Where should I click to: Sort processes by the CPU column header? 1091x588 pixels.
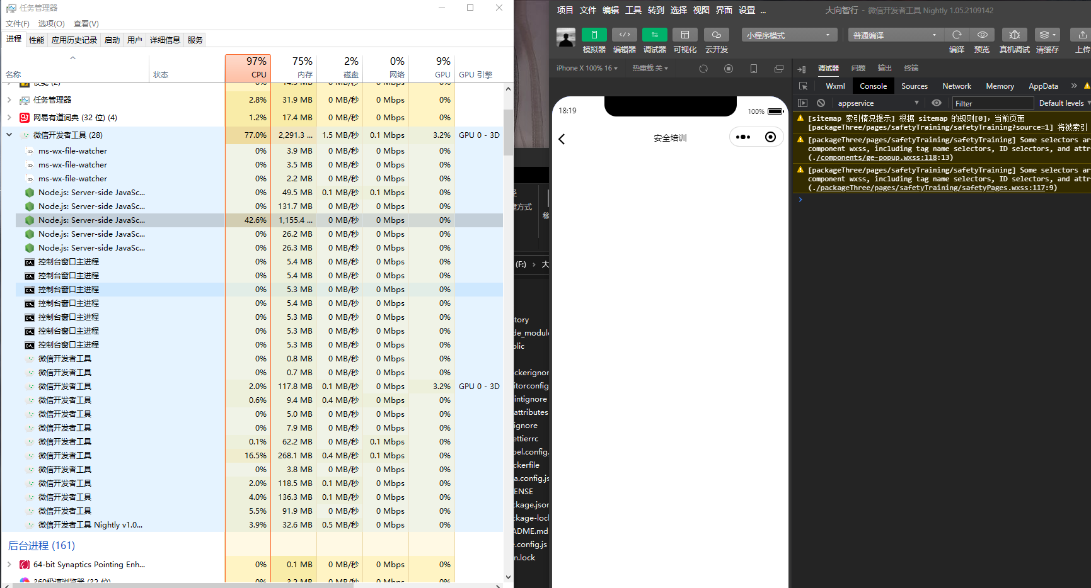tap(248, 68)
